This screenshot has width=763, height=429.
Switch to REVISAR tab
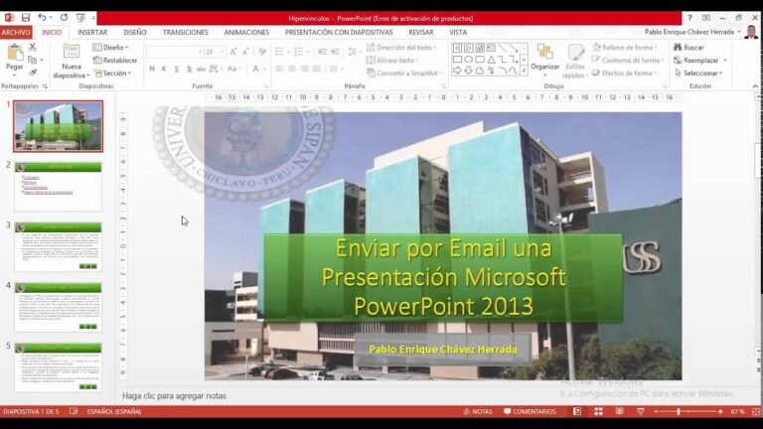[x=421, y=32]
